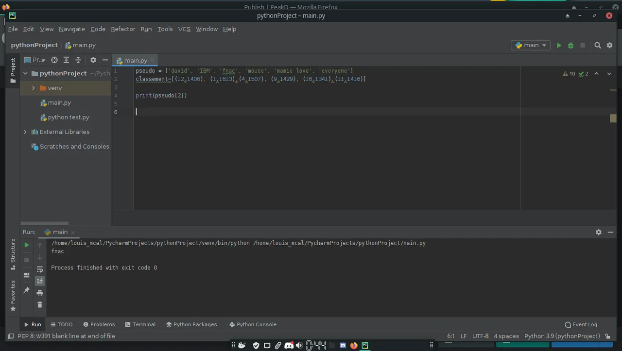
Task: Open Run panel settings gear
Action: tap(599, 232)
